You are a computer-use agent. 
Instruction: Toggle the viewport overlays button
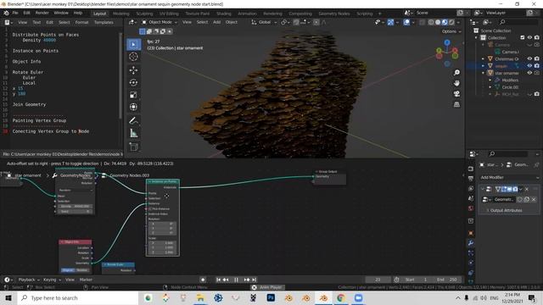tap(406, 22)
